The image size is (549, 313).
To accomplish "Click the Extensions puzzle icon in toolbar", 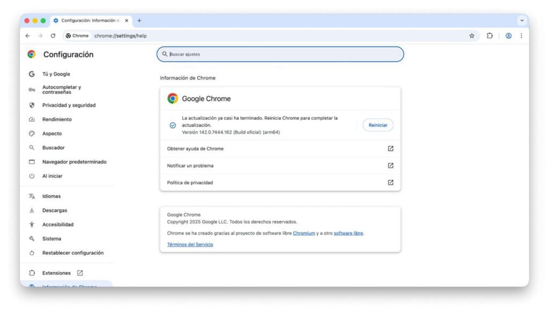I will click(x=489, y=35).
